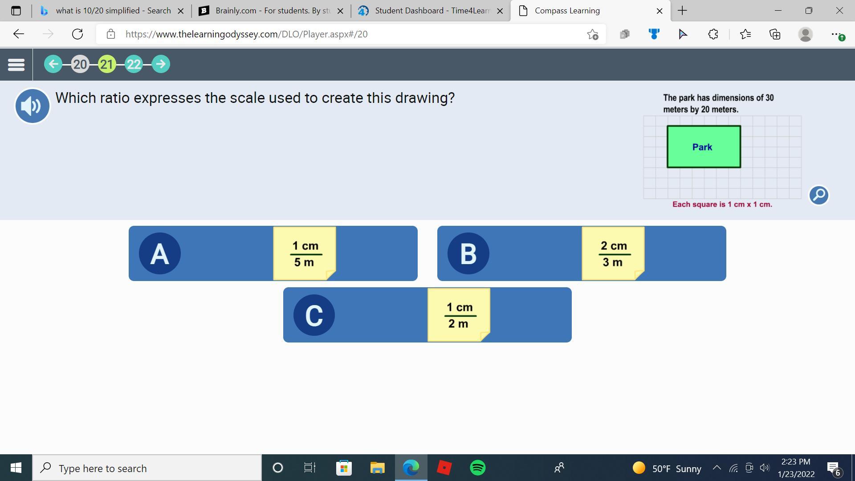Select answer B, 2 cm over 3 m

tap(582, 253)
